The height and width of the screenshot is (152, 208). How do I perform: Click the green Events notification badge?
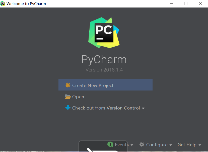110,144
